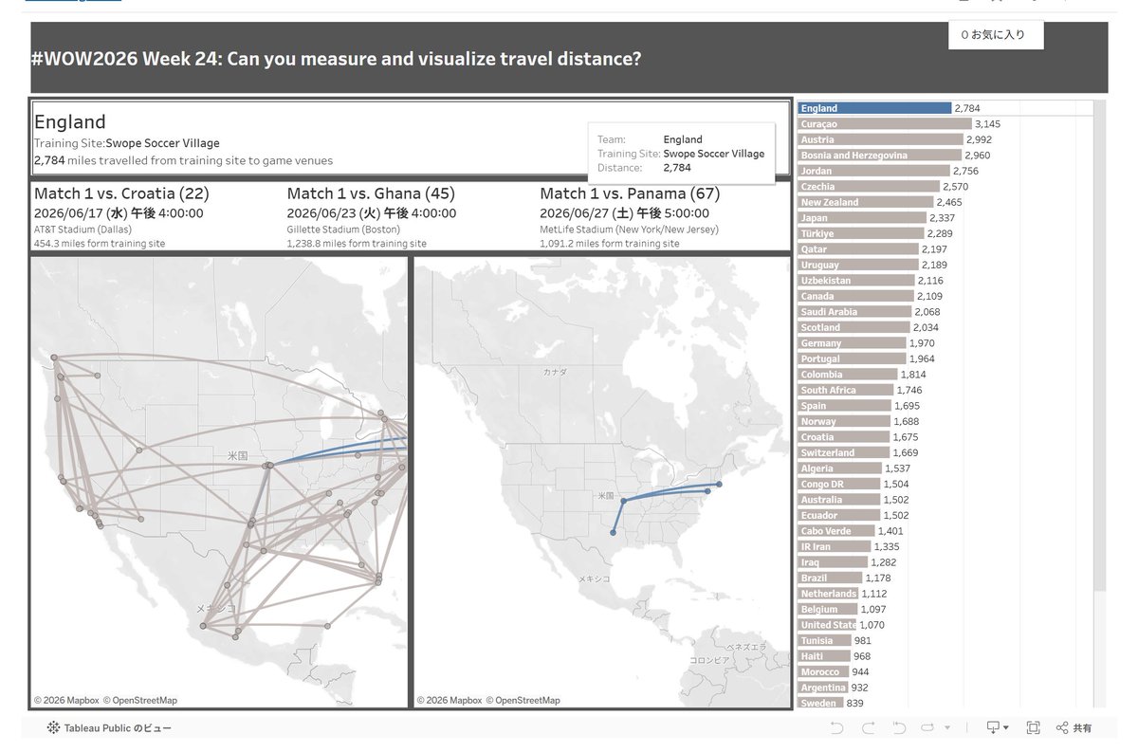Select the Czechia bar showing 2,570
This screenshot has height=753, width=1138.
(x=869, y=187)
